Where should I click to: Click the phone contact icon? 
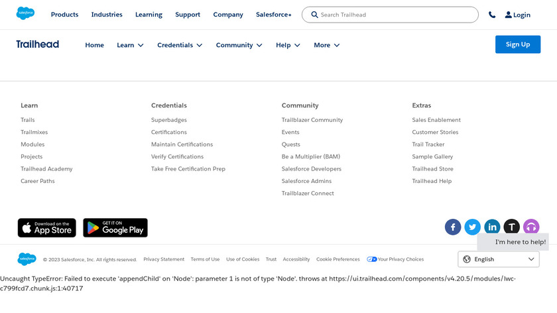click(491, 15)
